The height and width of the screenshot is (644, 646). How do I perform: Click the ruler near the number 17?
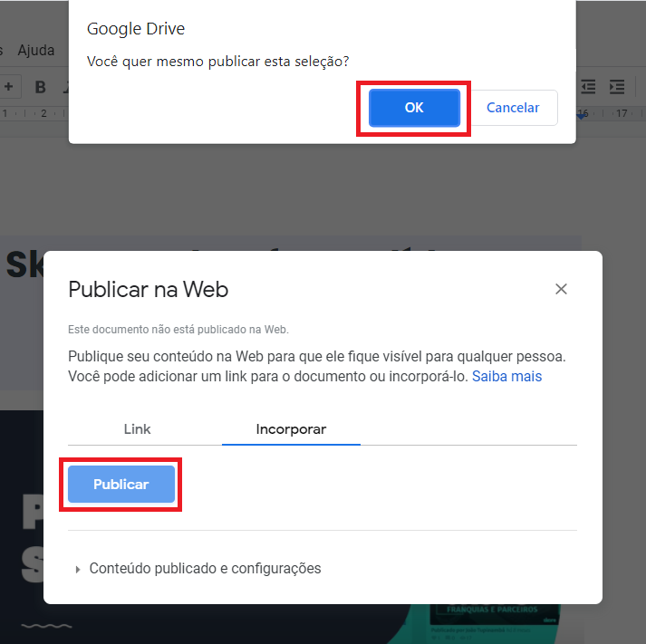pyautogui.click(x=622, y=113)
